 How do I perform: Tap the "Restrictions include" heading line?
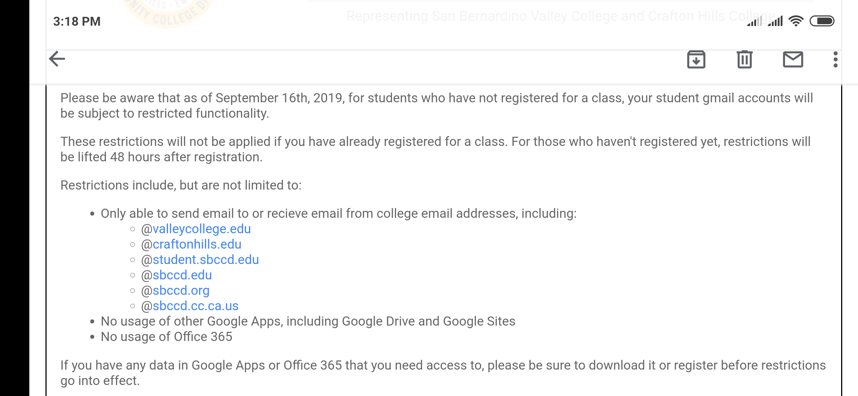[181, 185]
